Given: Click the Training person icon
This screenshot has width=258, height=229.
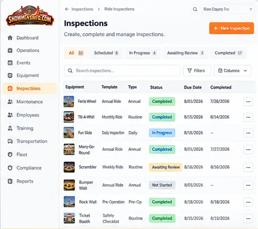Looking at the screenshot, I should tap(10, 128).
